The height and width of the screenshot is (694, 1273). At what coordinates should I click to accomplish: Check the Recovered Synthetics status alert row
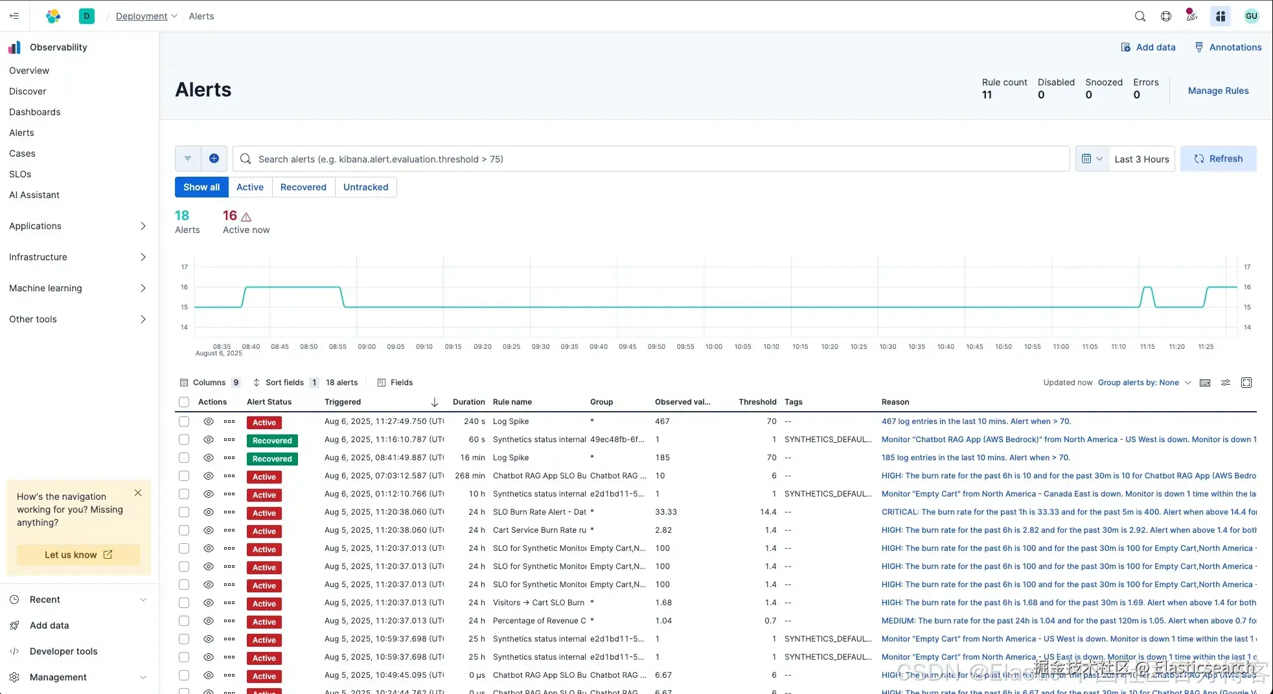coord(184,440)
